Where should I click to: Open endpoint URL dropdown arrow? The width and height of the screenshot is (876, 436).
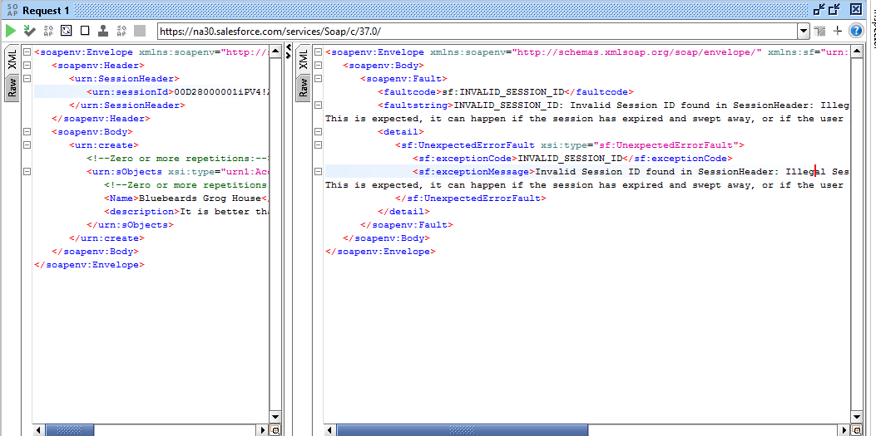(804, 32)
